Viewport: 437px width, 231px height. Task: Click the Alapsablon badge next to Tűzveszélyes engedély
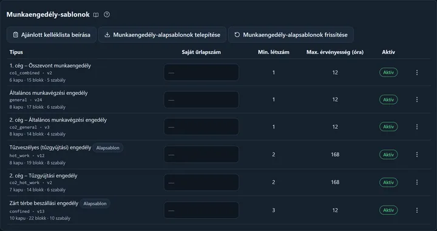108,148
